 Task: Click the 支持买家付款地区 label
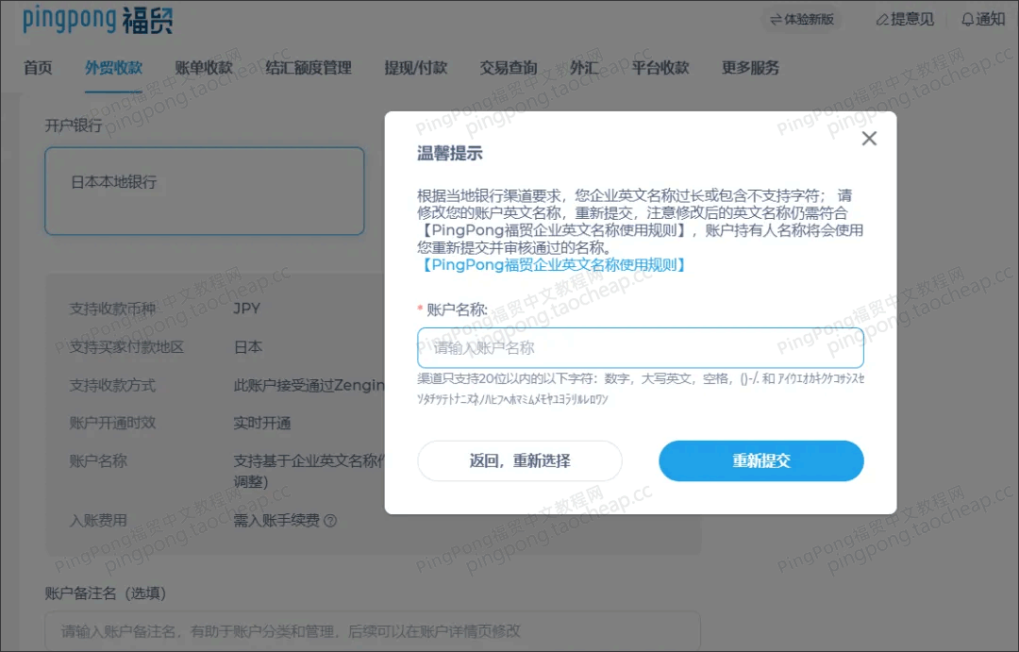126,347
